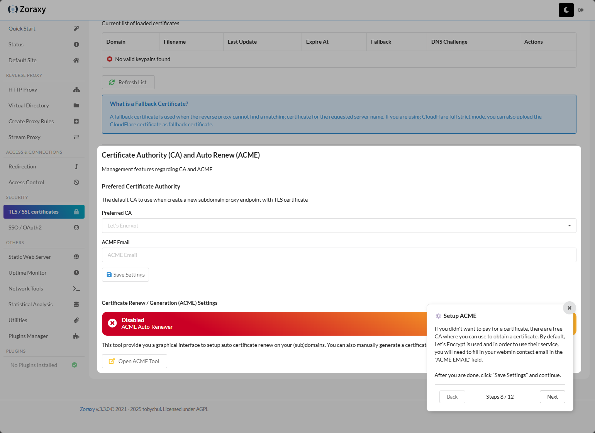Click the Quick Start wand icon

[x=76, y=29]
